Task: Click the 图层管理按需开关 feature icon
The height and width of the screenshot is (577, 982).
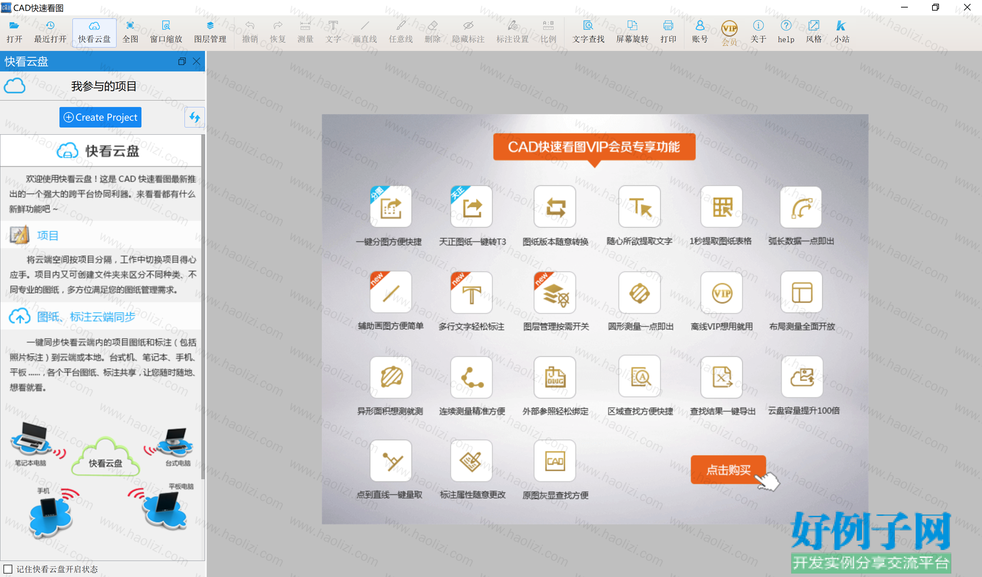Action: pos(555,292)
